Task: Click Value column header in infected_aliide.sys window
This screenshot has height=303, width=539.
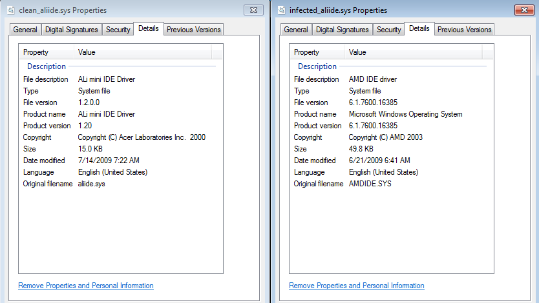Action: 414,52
